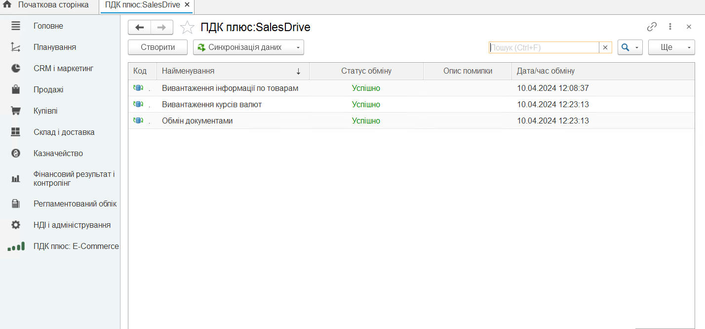This screenshot has width=705, height=329.
Task: Focus the Пошук (Ctrl+F) search field
Action: pos(544,47)
